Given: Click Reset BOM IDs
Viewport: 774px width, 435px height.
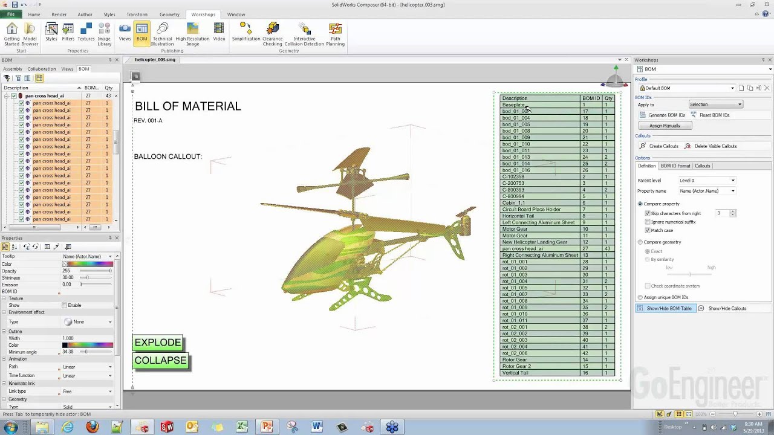Looking at the screenshot, I should [x=710, y=115].
